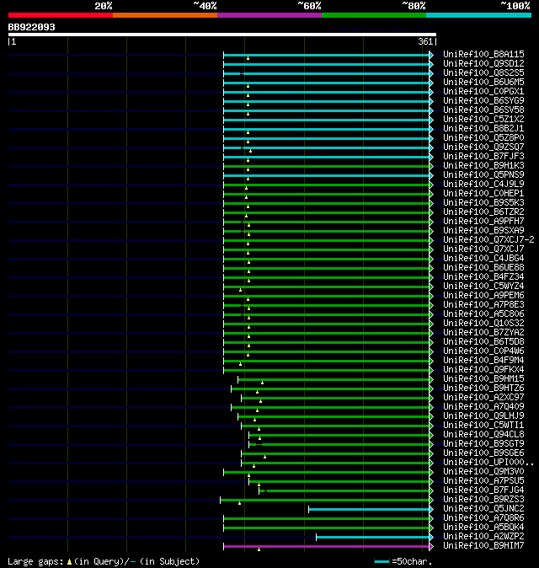
Task: Click the short cyan alignment bar for UniRef100_Q5JNC2
Action: pos(369,510)
